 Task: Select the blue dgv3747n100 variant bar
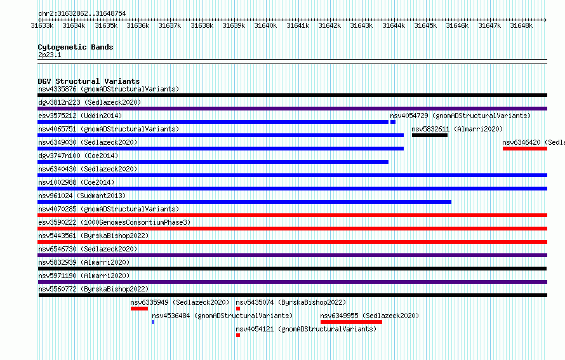213,162
